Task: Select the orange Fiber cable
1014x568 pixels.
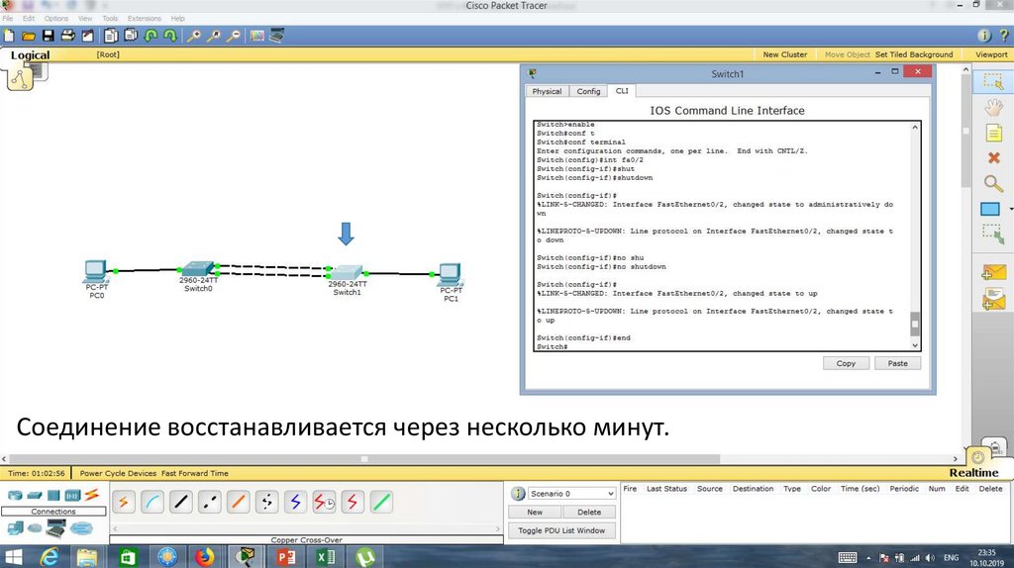Action: pos(238,502)
